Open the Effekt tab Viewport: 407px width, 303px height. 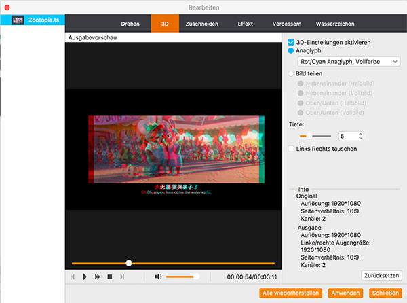(x=245, y=24)
